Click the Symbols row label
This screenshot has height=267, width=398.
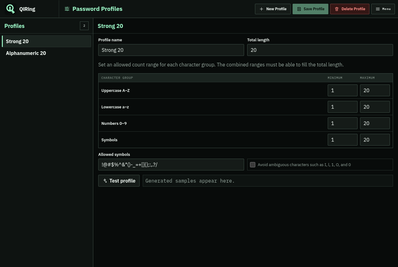pos(109,140)
